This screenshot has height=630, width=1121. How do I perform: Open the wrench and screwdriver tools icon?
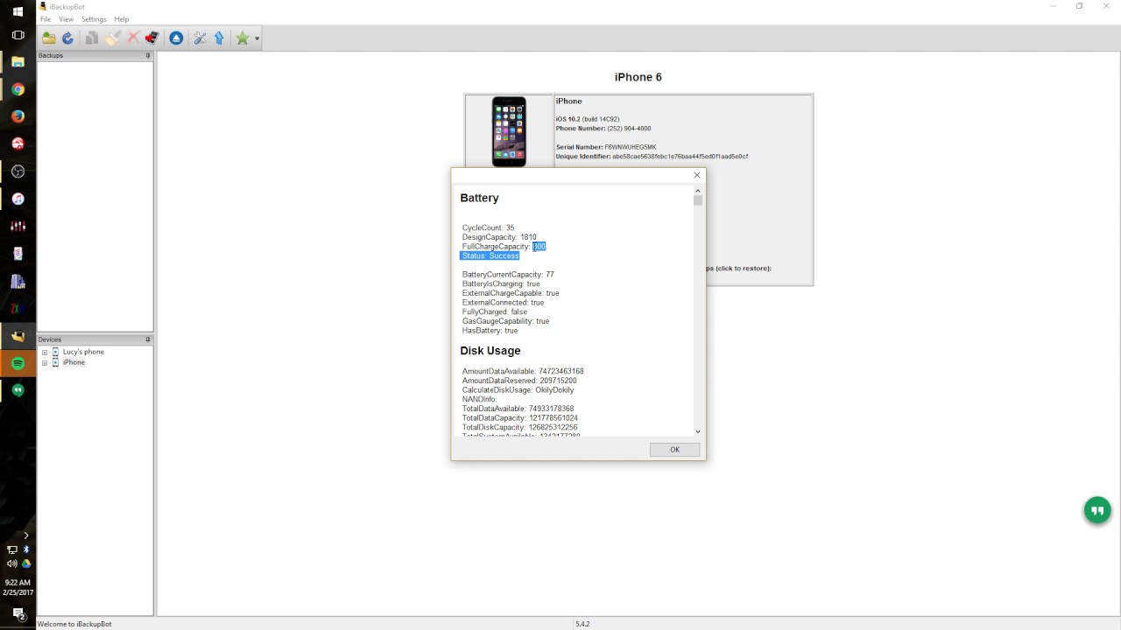[x=200, y=38]
